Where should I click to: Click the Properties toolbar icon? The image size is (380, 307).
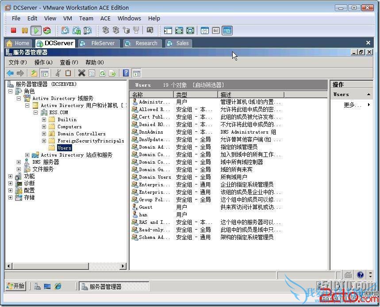click(x=92, y=73)
